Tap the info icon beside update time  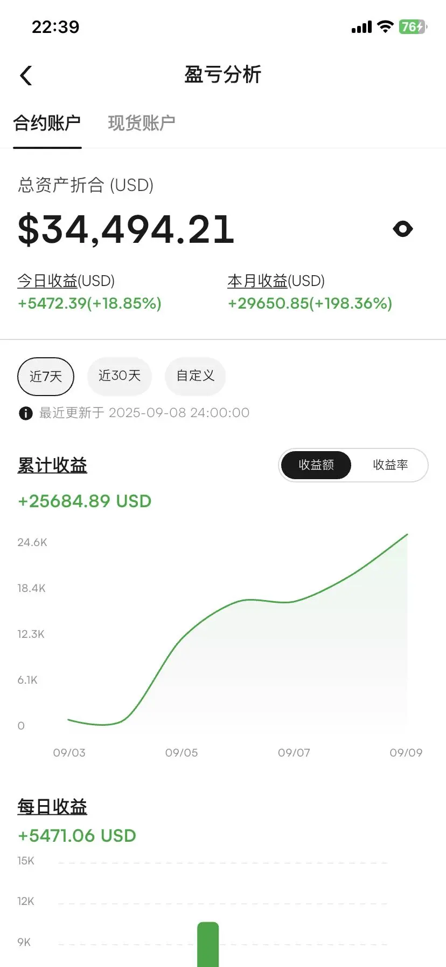point(25,413)
